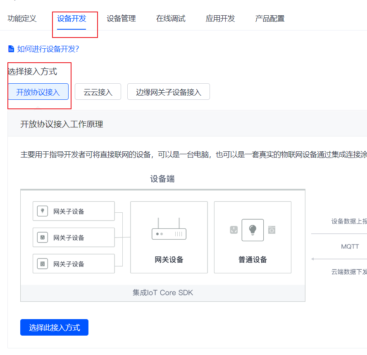Click the washing machine icon in third 网关子设备

(42, 264)
